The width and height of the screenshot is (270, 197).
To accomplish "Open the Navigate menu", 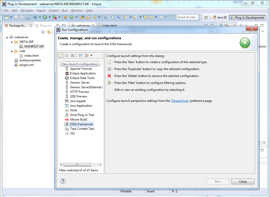I will pyautogui.click(x=27, y=11).
